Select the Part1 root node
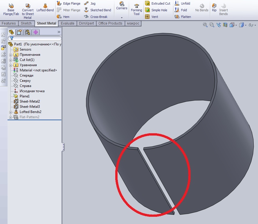Viewport: 258px width, 224px height. [34, 44]
